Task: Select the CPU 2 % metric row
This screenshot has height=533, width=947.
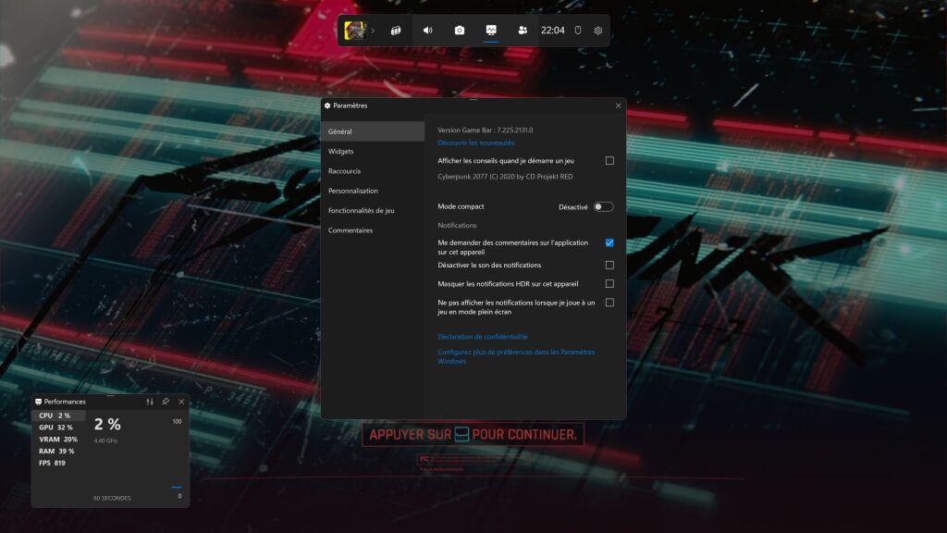Action: (58, 415)
